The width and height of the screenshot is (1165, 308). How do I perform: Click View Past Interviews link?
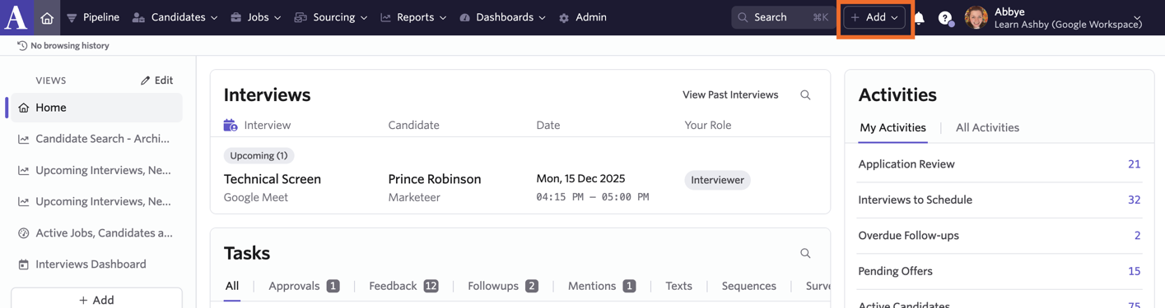click(x=730, y=95)
